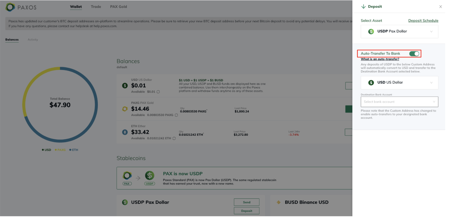Screen dimensions: 451x217
Task: Open 'What is an auto-transfer?' link
Action: pos(380,59)
